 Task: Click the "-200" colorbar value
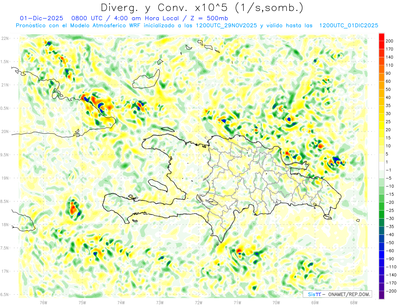391,291
